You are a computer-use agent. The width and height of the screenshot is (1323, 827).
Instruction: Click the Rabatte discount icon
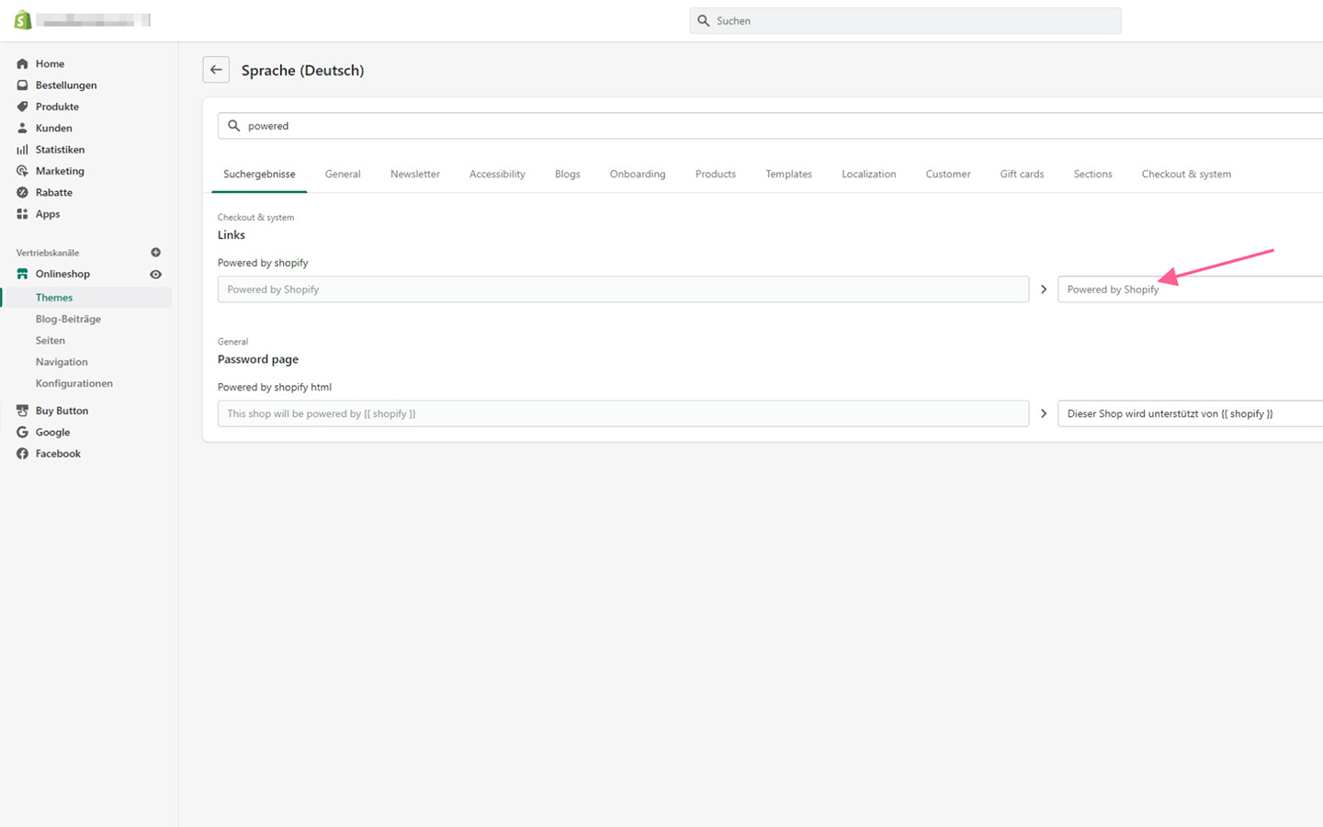[22, 192]
